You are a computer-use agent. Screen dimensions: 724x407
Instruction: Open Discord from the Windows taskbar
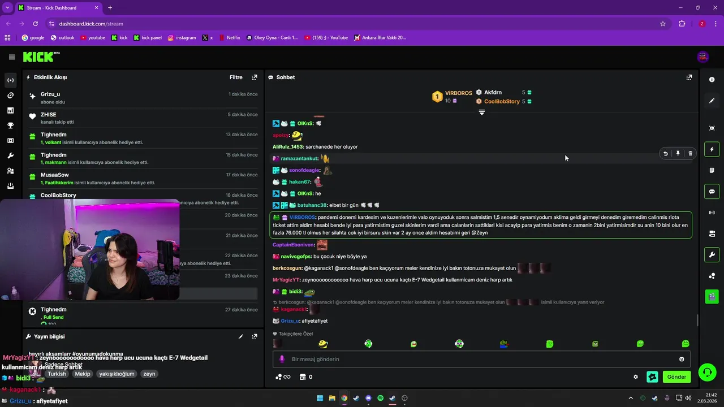[x=368, y=398]
